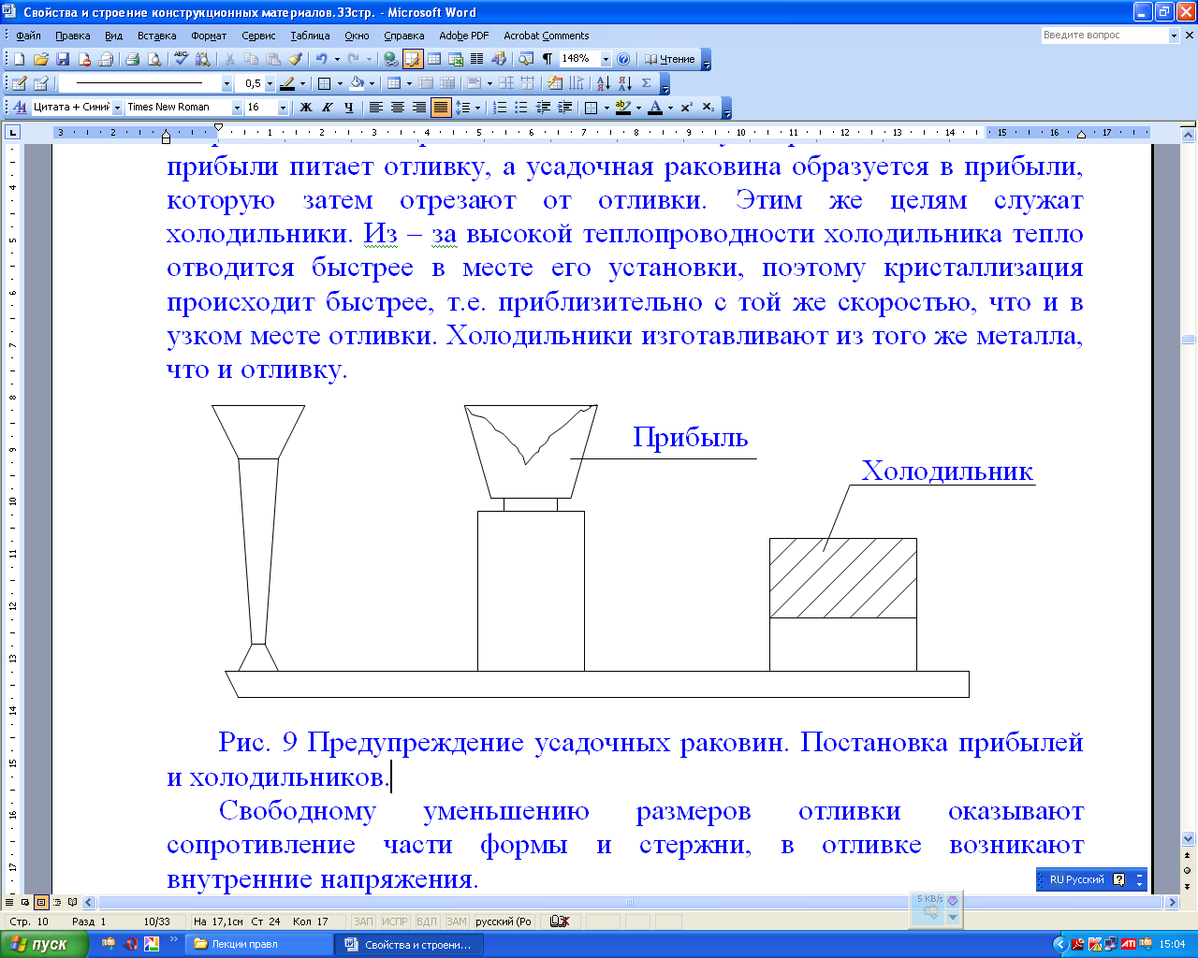This screenshot has height=958, width=1198.
Task: Apply superscript formatting
Action: point(687,108)
